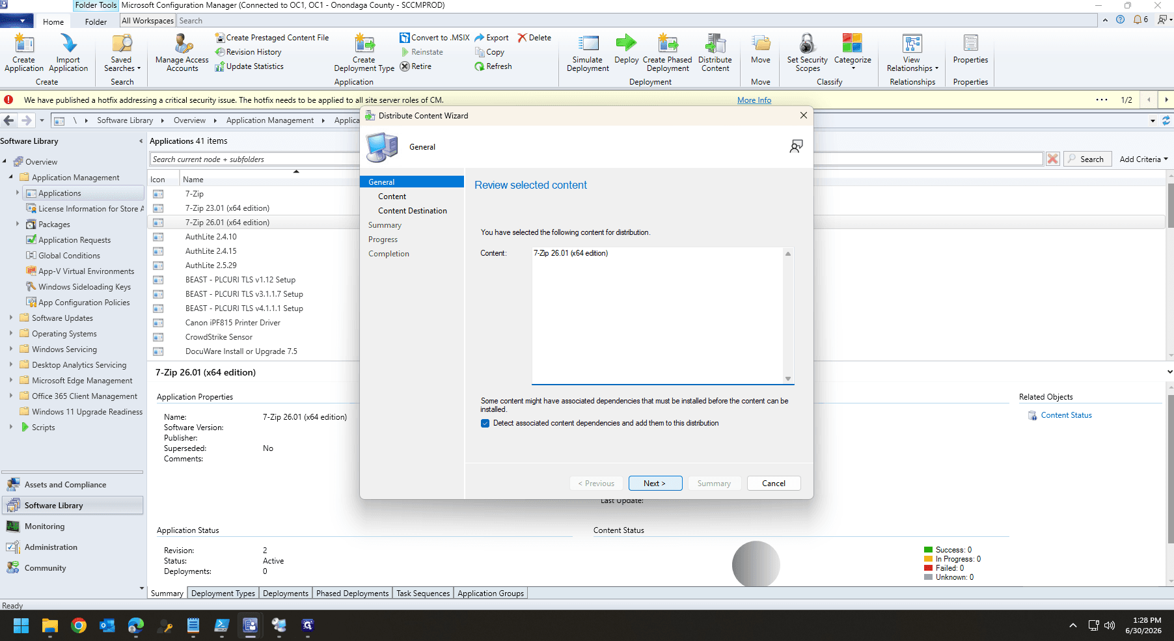Open the Deployment Types bottom tab
Image resolution: width=1174 pixels, height=641 pixels.
(x=223, y=593)
